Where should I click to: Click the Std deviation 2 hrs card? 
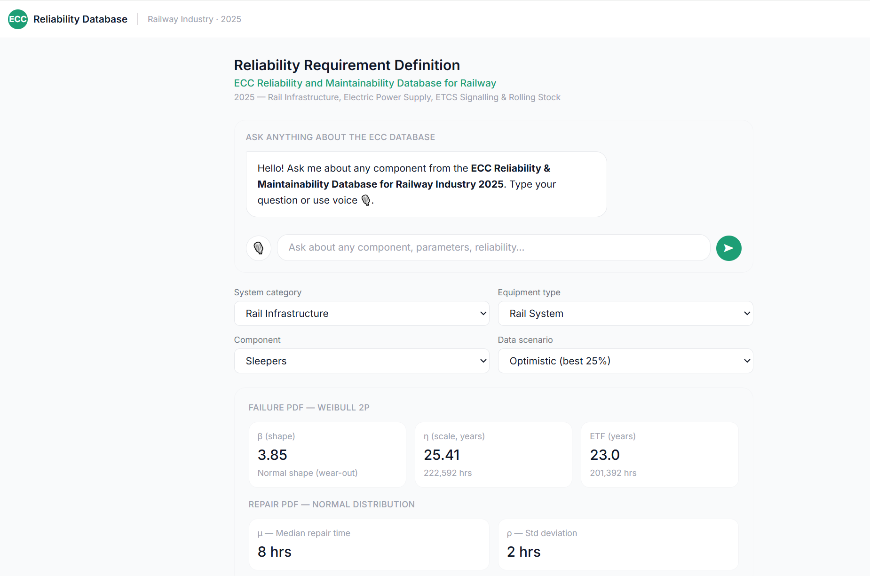point(618,544)
